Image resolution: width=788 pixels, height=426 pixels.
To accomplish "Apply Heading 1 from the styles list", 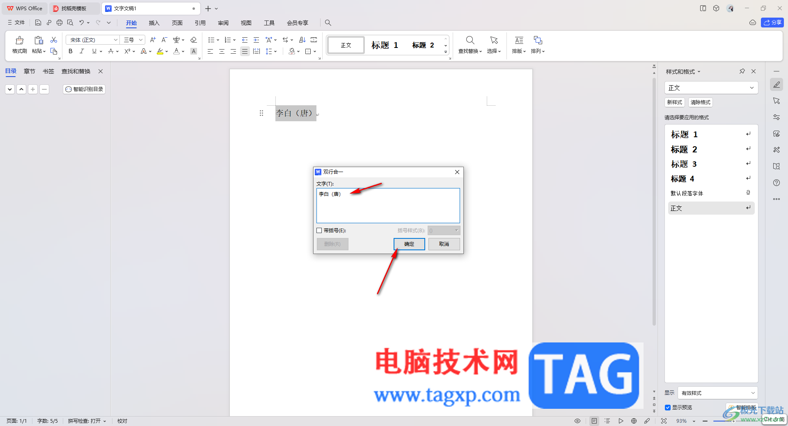I will coord(711,134).
